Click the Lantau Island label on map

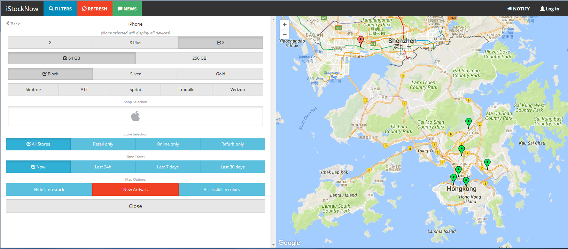(343, 195)
